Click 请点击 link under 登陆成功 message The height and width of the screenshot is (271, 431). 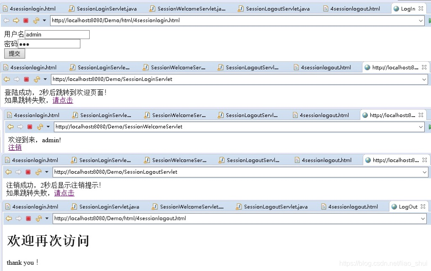(63, 100)
